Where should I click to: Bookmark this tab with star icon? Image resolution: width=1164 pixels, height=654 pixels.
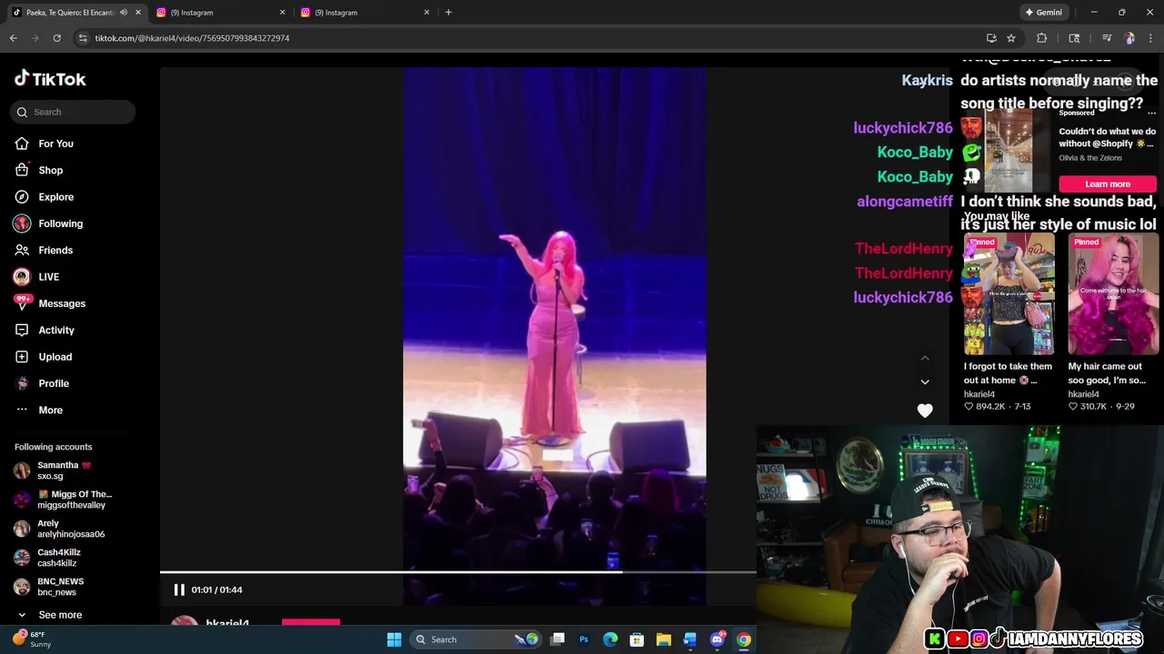1011,38
